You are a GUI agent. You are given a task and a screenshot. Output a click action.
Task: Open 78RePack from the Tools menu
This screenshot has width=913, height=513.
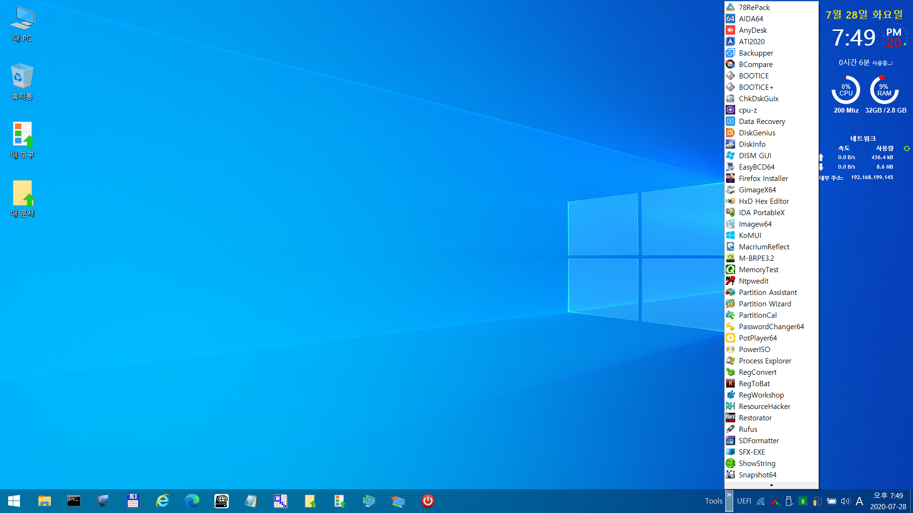click(771, 7)
